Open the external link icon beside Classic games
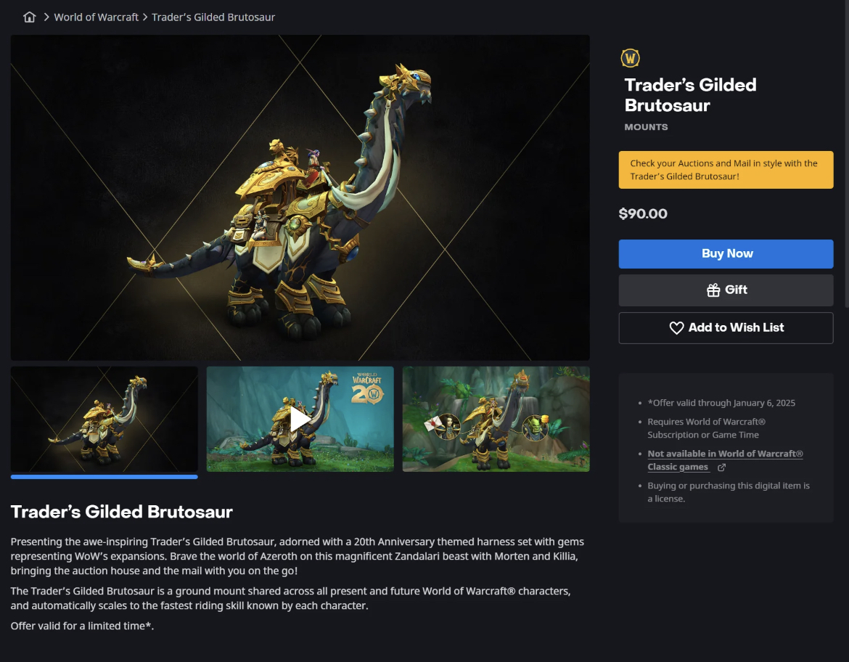The height and width of the screenshot is (662, 849). click(x=721, y=467)
